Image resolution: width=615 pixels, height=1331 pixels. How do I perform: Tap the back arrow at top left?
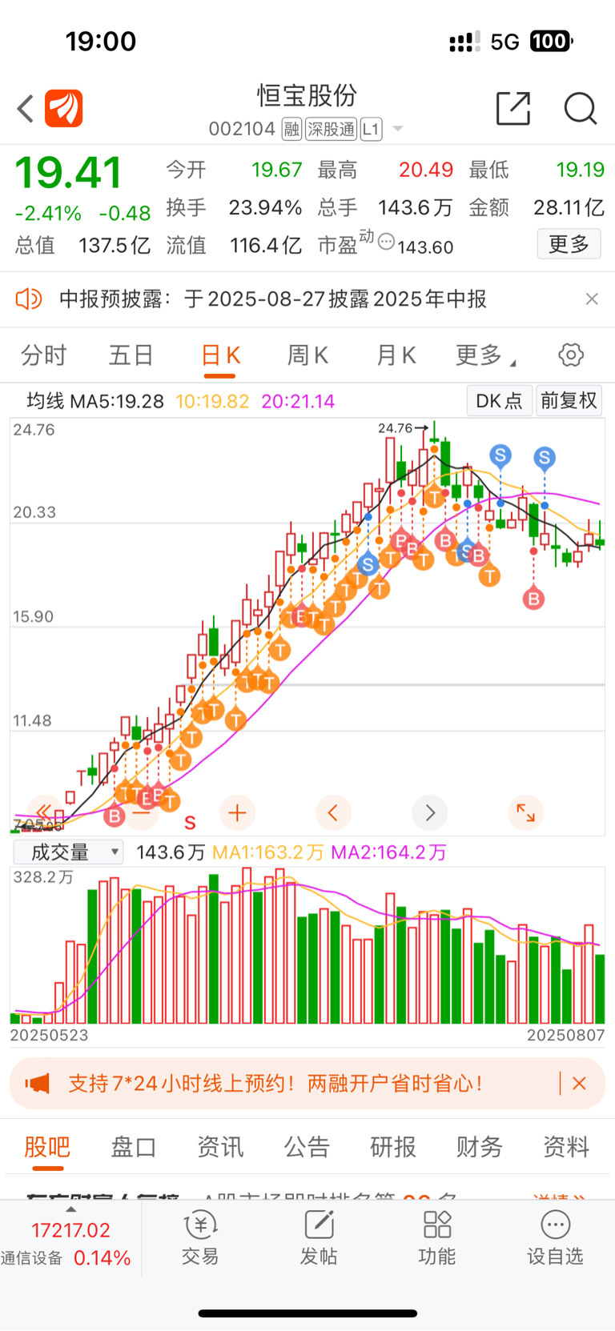click(26, 109)
